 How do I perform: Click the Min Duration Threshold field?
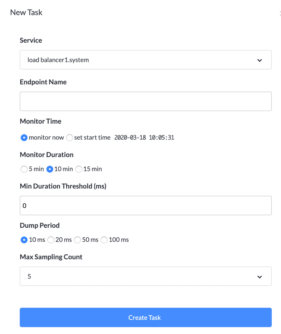(146, 205)
